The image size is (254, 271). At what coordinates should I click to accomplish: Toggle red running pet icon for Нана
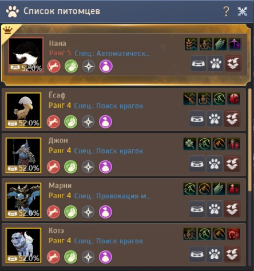coord(54,66)
